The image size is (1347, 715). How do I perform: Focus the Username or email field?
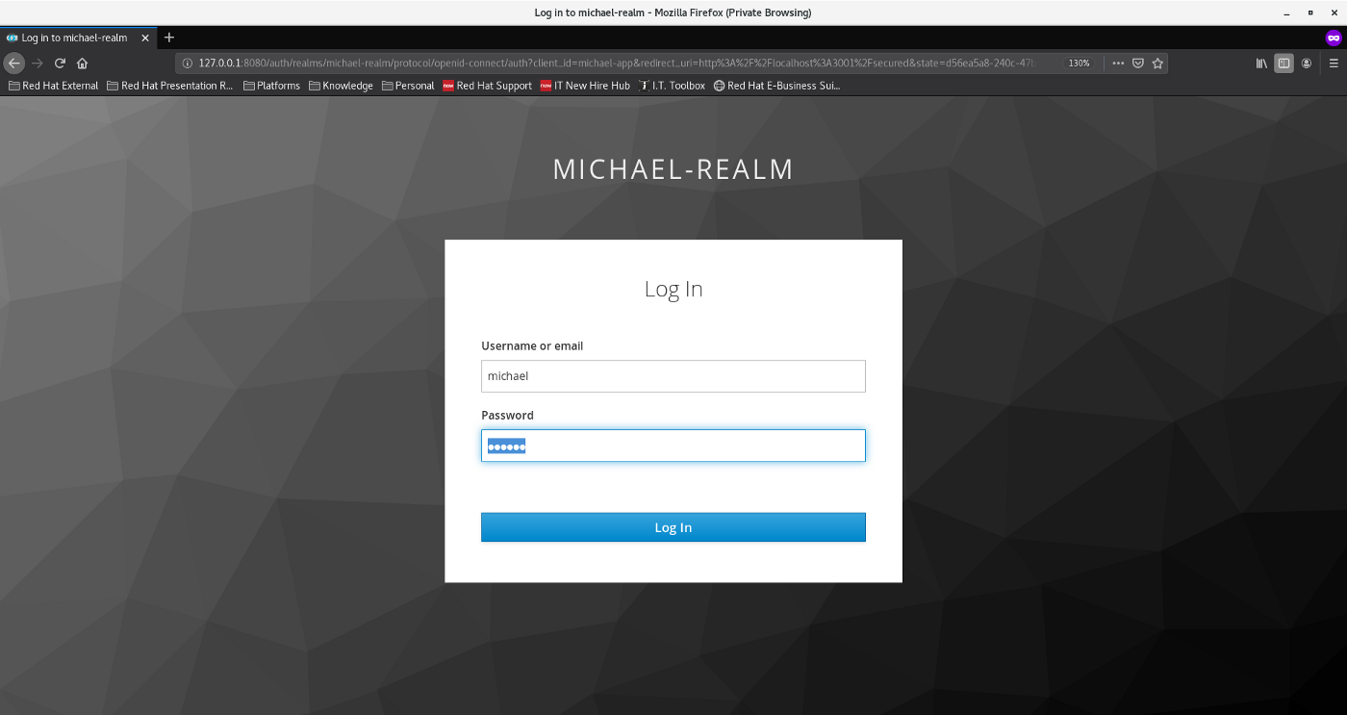click(x=673, y=376)
